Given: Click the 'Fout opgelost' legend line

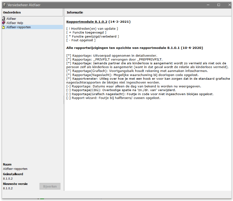Looking at the screenshot, I should [x=81, y=40].
